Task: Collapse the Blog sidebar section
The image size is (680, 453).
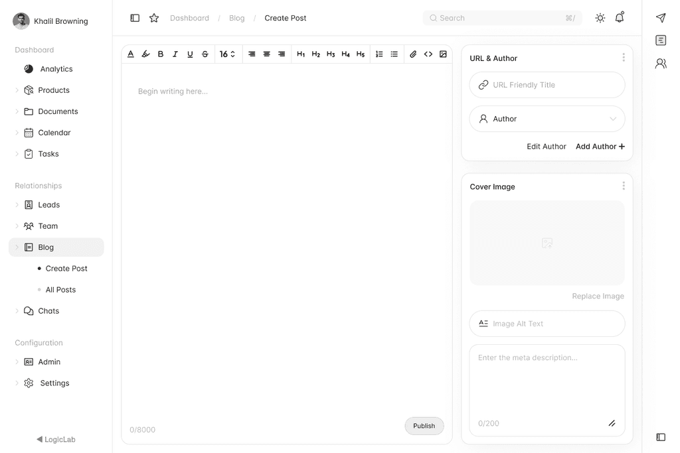Action: point(17,247)
